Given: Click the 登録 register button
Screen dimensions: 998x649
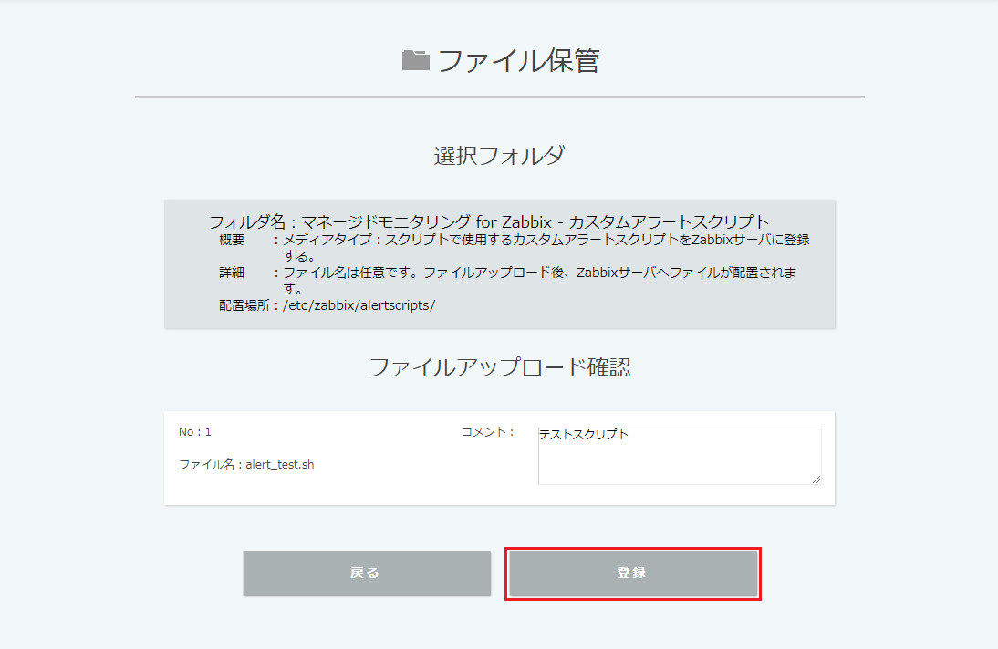Looking at the screenshot, I should click(633, 573).
